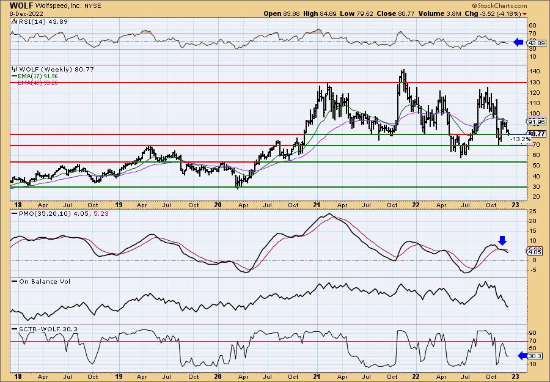550x382 pixels.
Task: Click the NYSE exchange label
Action: pos(93,6)
